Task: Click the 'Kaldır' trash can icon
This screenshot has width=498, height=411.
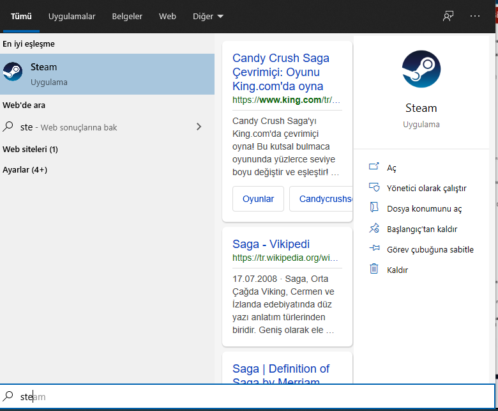Action: tap(374, 270)
